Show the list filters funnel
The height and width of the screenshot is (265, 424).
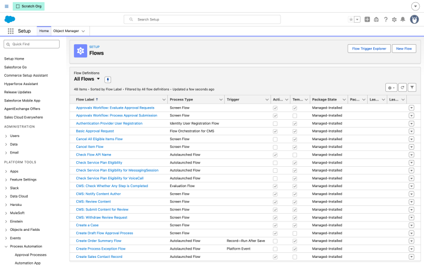pyautogui.click(x=412, y=88)
